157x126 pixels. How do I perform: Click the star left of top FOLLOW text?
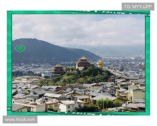[x=96, y=12]
